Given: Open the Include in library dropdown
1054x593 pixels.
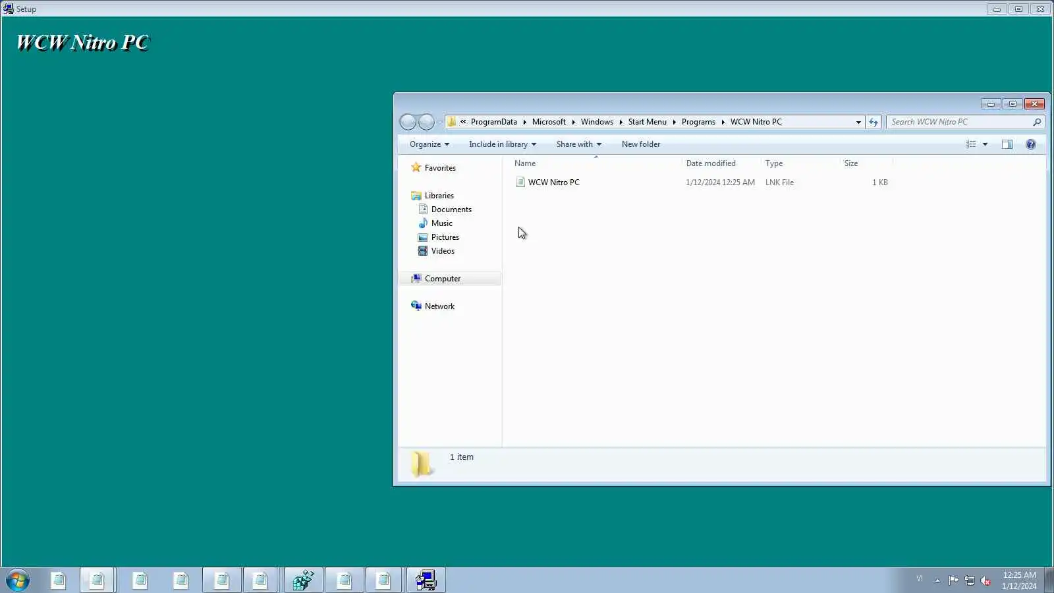Looking at the screenshot, I should 503,144.
